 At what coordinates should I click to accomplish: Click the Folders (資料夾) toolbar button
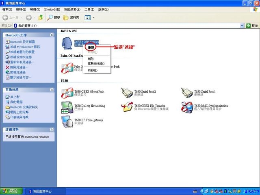coord(71,17)
